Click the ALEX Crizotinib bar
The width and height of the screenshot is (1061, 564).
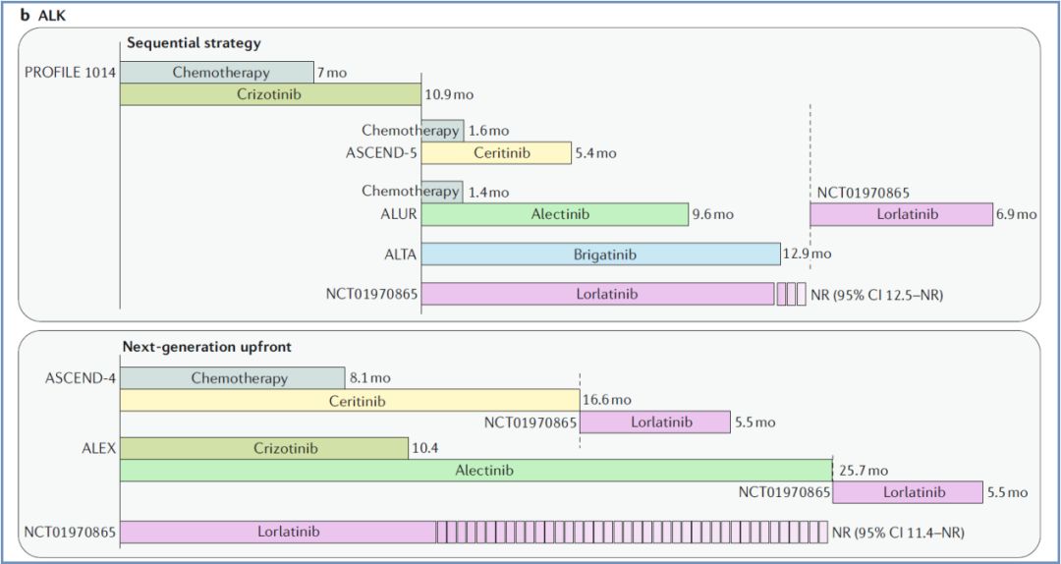click(x=264, y=448)
